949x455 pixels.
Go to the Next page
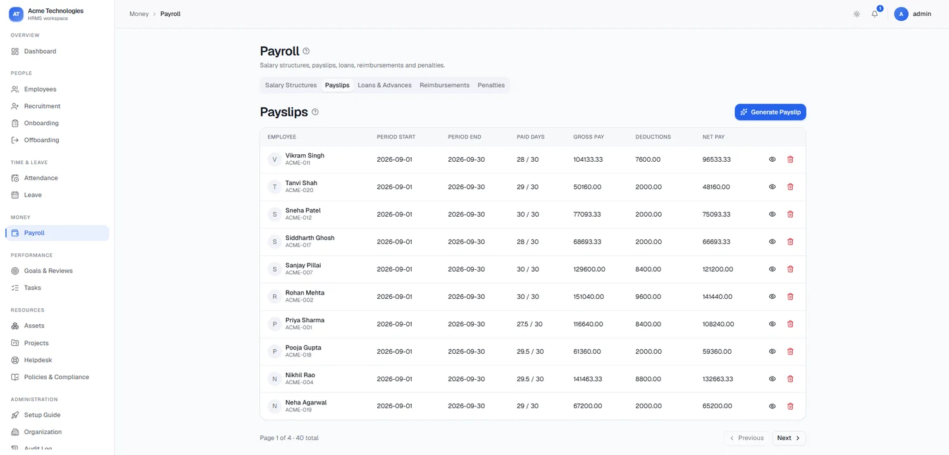(x=789, y=438)
